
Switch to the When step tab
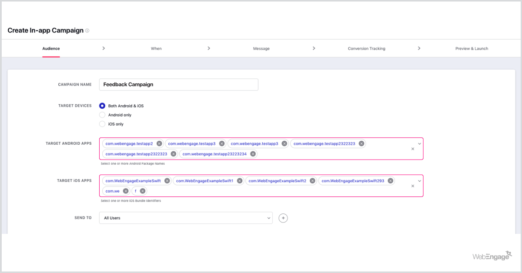pyautogui.click(x=156, y=49)
